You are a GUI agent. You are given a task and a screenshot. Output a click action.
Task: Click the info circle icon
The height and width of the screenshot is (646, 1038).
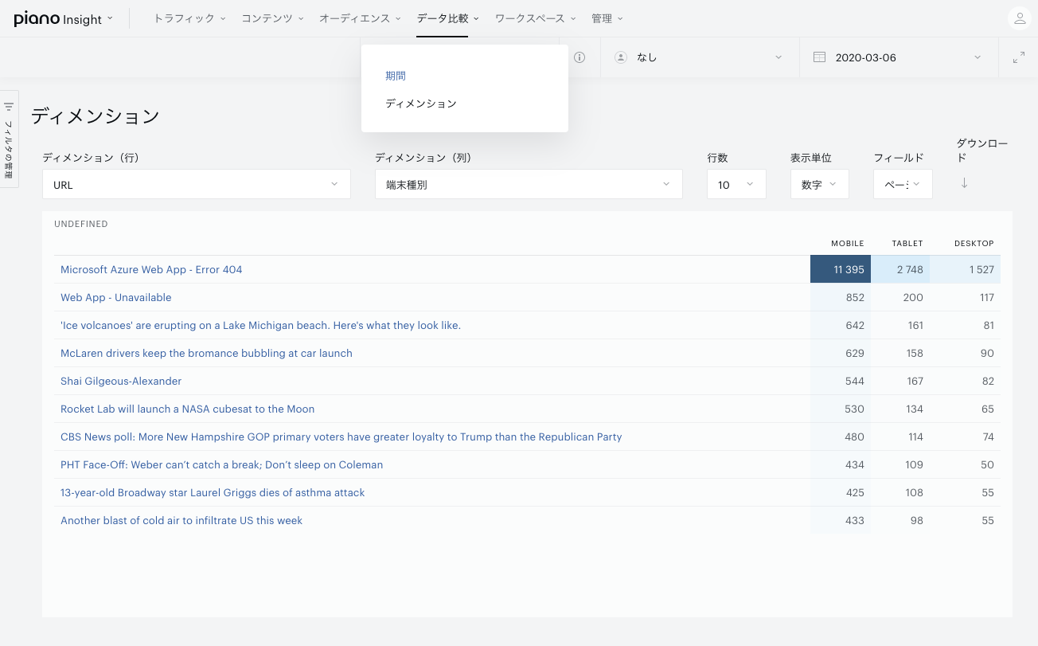pyautogui.click(x=579, y=57)
